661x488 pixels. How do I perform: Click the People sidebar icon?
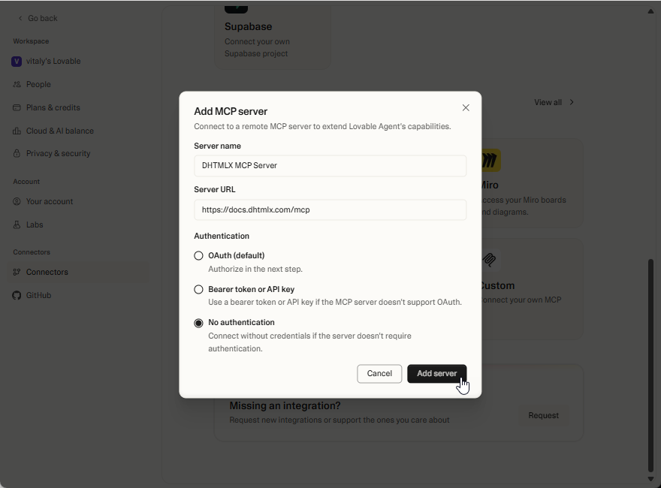17,84
